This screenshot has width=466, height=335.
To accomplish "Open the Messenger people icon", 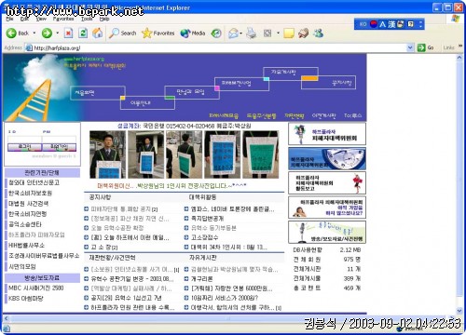I will click(x=318, y=33).
